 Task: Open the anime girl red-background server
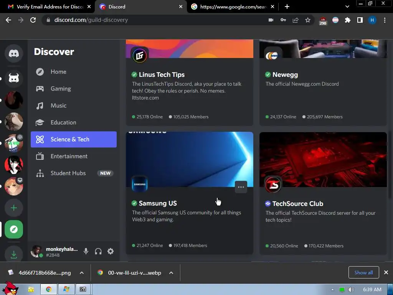(14, 165)
